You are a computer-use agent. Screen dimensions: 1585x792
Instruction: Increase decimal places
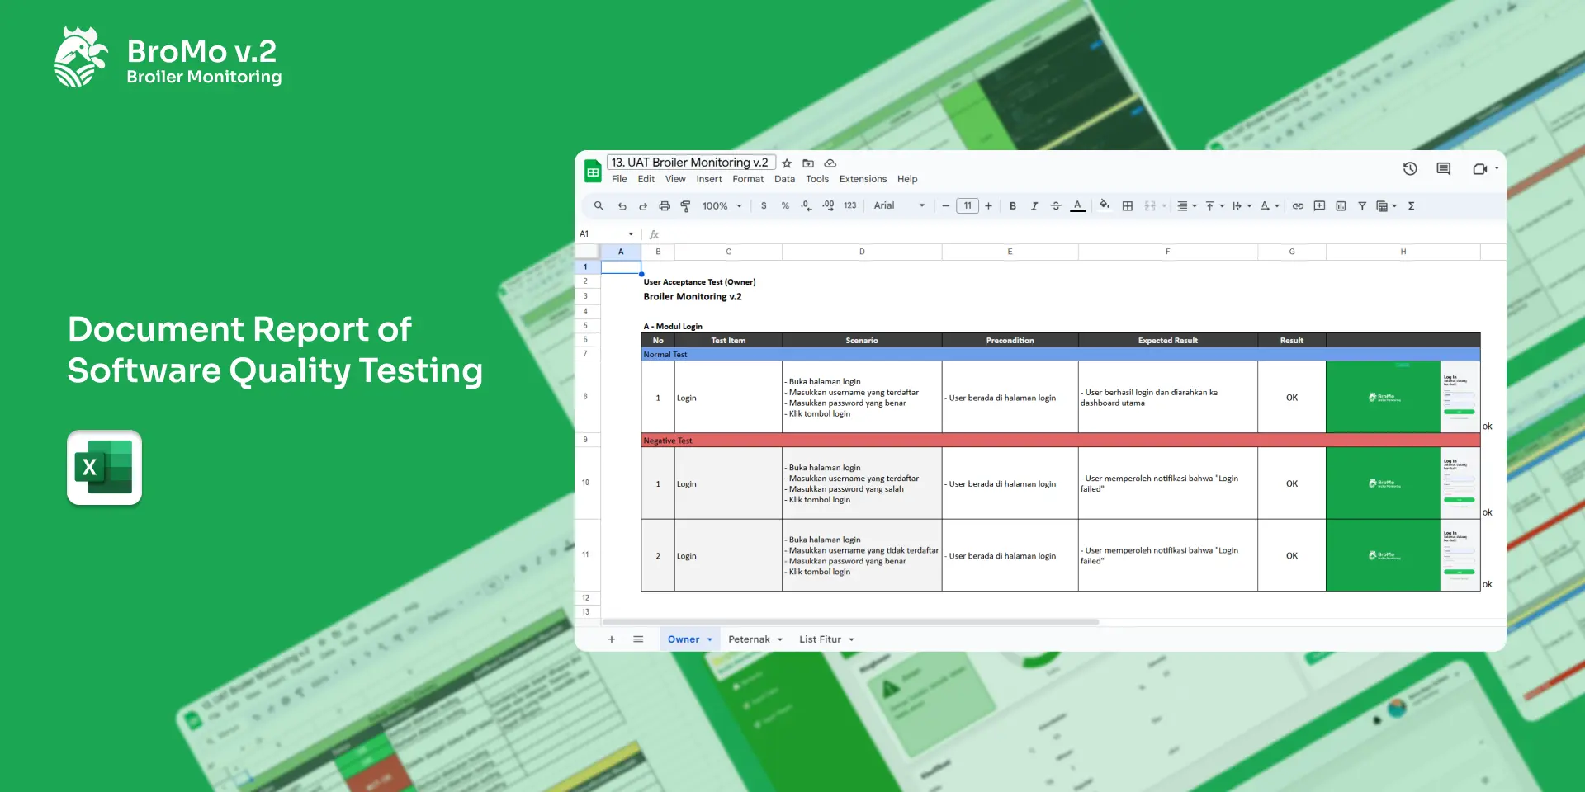tap(828, 206)
